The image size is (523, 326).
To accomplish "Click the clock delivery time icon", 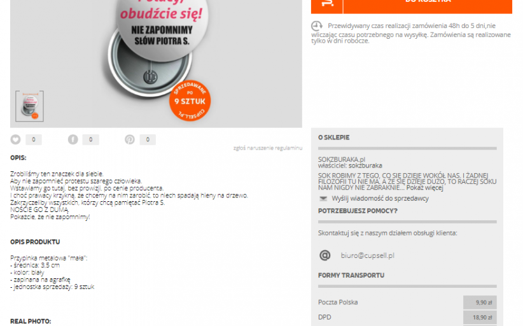I will click(317, 25).
